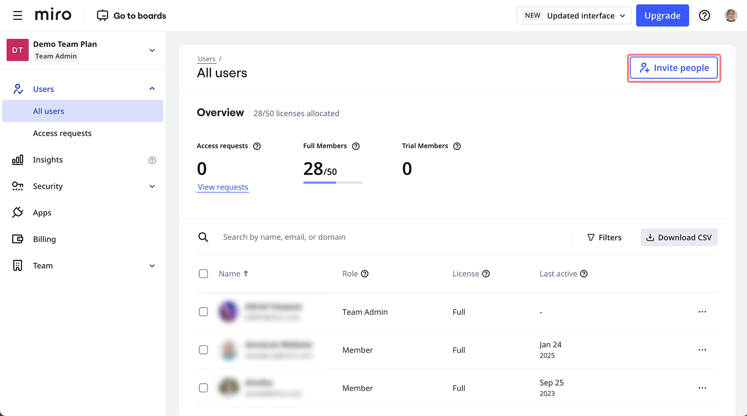This screenshot has width=747, height=416.
Task: Go to Billing in the sidebar
Action: coord(44,239)
